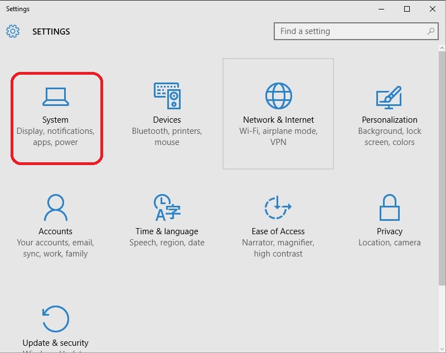The image size is (446, 353).
Task: Click the Update & security label
Action: (x=55, y=343)
